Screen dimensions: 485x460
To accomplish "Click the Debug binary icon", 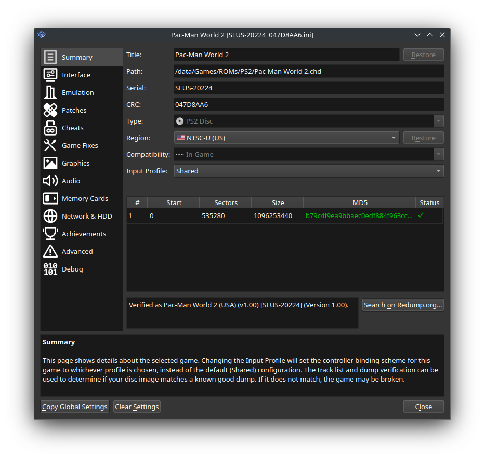I will 50,269.
